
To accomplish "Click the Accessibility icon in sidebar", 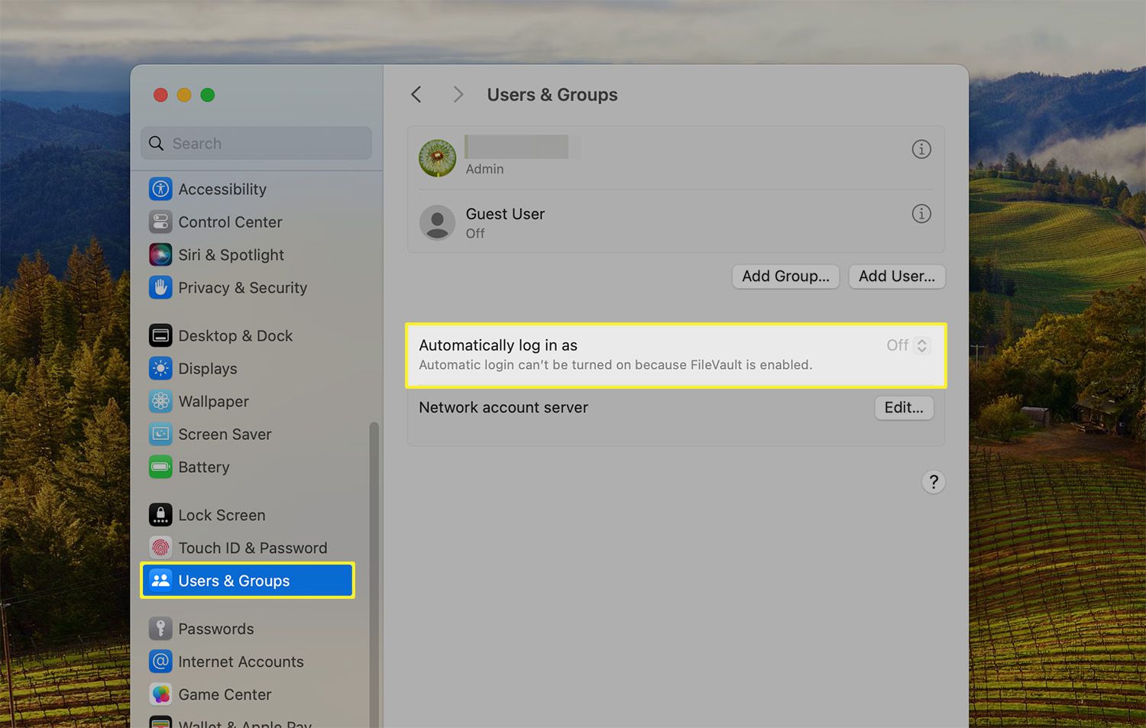I will coord(160,189).
